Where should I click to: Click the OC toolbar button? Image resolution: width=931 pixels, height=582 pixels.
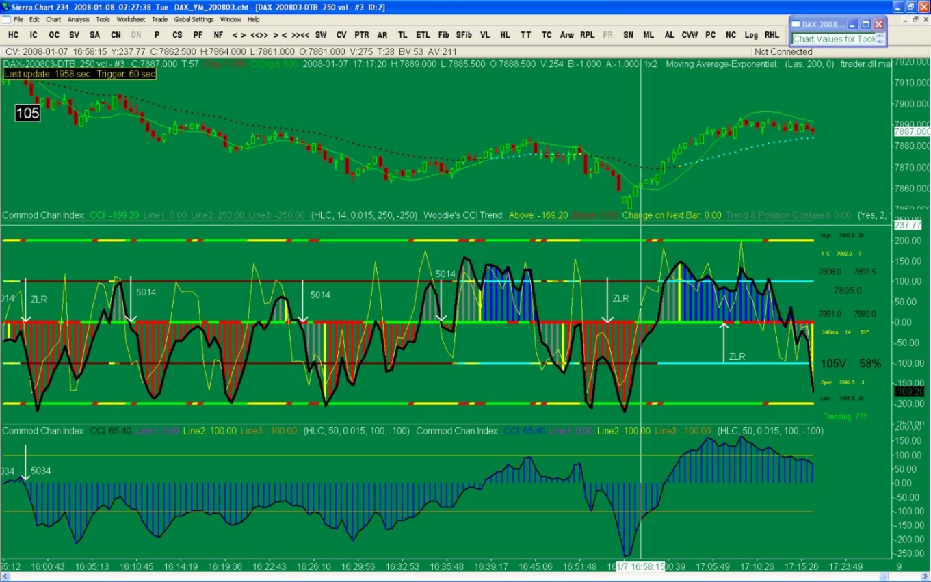pyautogui.click(x=54, y=35)
